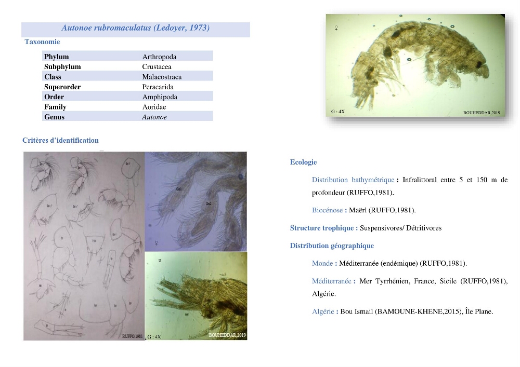Image resolution: width=520 pixels, height=367 pixels.
Task: Select the "Arthropoda" table cell
Action: [159, 57]
